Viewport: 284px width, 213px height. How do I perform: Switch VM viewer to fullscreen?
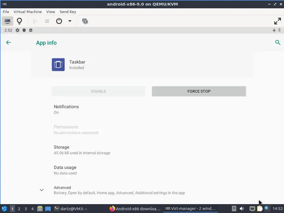pyautogui.click(x=277, y=21)
